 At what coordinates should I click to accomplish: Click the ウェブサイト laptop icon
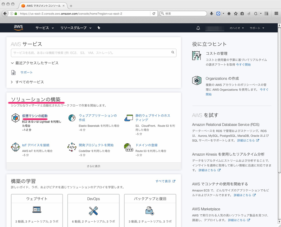[x=37, y=210]
